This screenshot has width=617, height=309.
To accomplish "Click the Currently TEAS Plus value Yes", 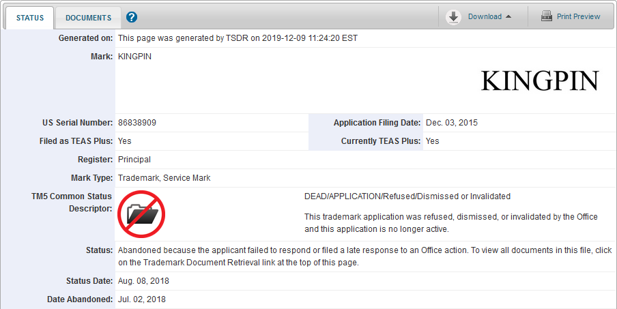I will click(x=433, y=141).
